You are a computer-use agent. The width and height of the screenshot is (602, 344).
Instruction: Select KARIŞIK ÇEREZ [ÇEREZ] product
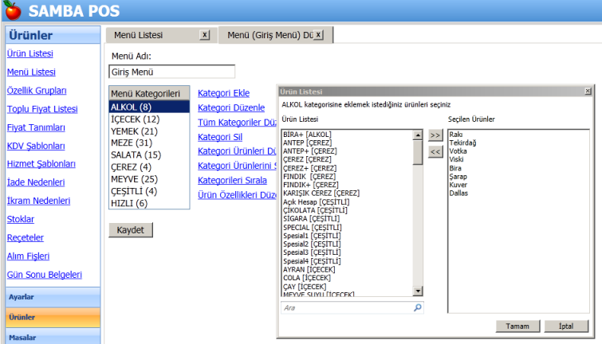[321, 193]
